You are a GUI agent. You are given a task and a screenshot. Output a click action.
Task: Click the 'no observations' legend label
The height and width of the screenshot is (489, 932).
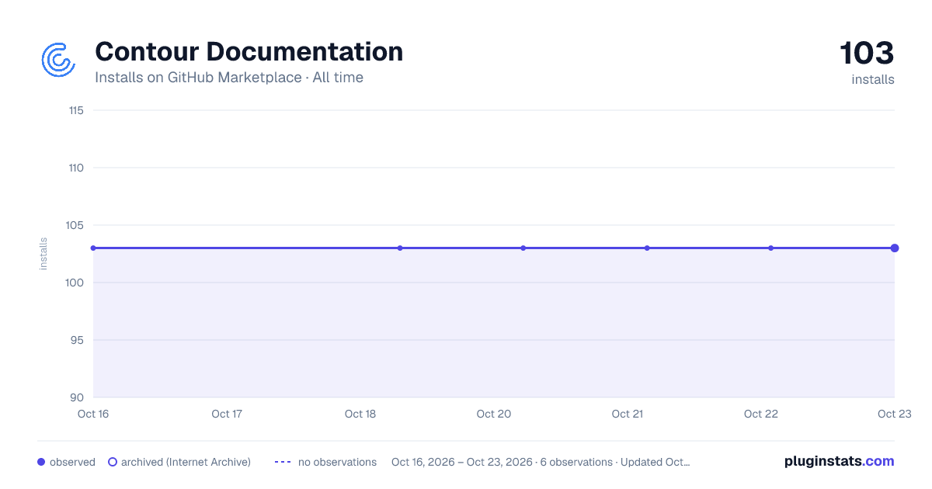pyautogui.click(x=337, y=462)
